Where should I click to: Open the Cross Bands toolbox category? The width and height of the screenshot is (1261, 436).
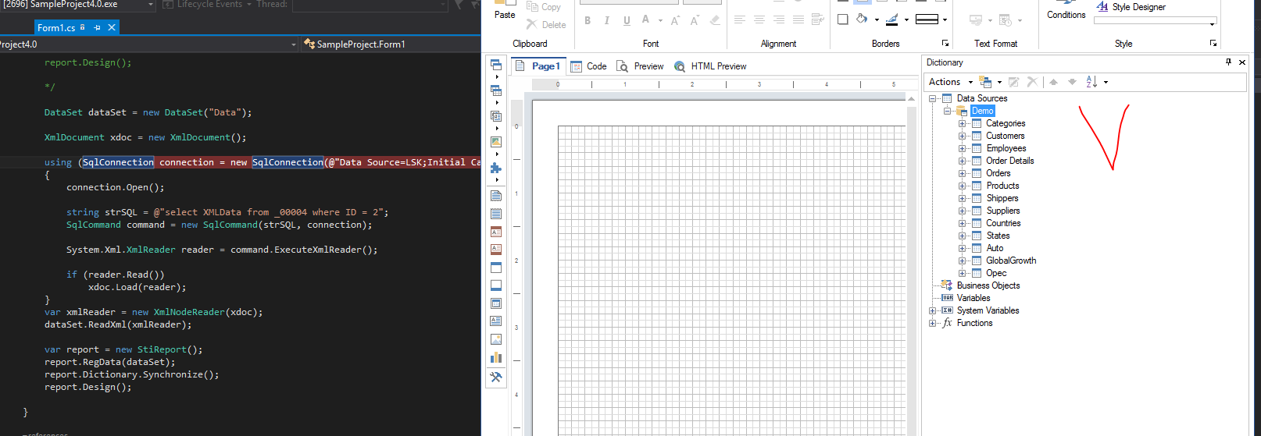(496, 90)
